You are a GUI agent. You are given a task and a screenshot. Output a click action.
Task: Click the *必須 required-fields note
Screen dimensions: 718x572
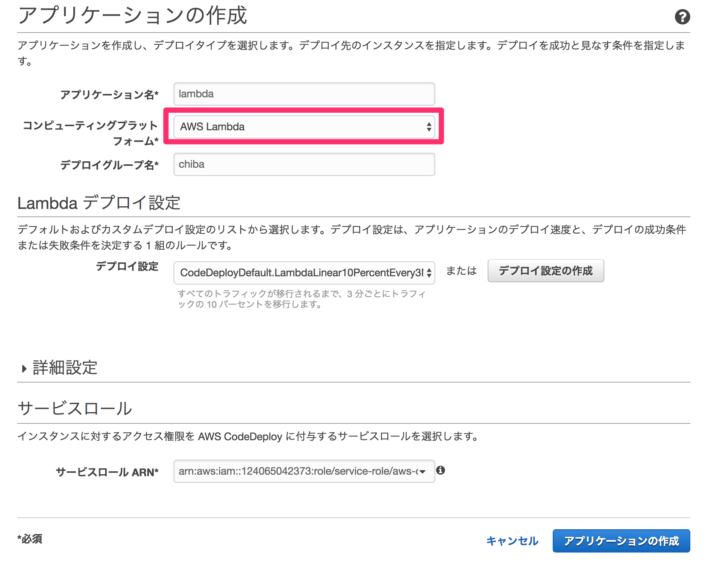coord(30,539)
